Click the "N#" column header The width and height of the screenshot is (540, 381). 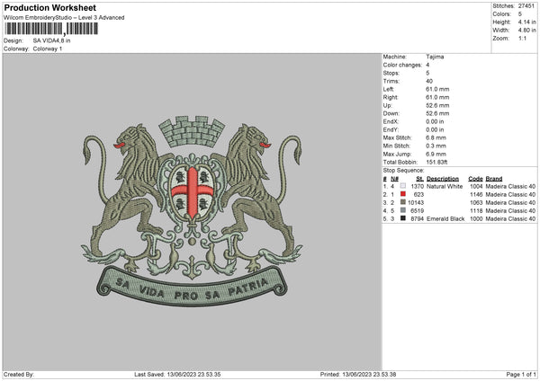395,179
